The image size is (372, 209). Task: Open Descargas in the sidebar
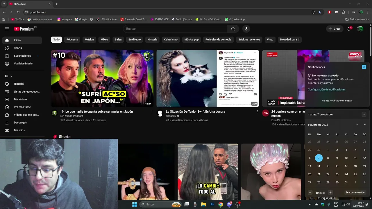coord(22,122)
